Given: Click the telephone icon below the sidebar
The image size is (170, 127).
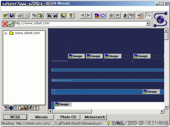Looking at the screenshot, I should [x=31, y=108].
